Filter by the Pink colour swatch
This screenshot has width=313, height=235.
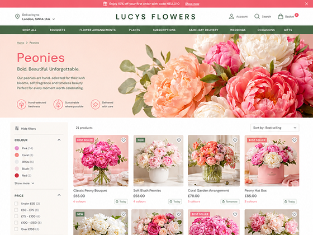click(17, 148)
